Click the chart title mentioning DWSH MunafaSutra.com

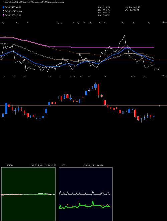click(x=33, y=2)
